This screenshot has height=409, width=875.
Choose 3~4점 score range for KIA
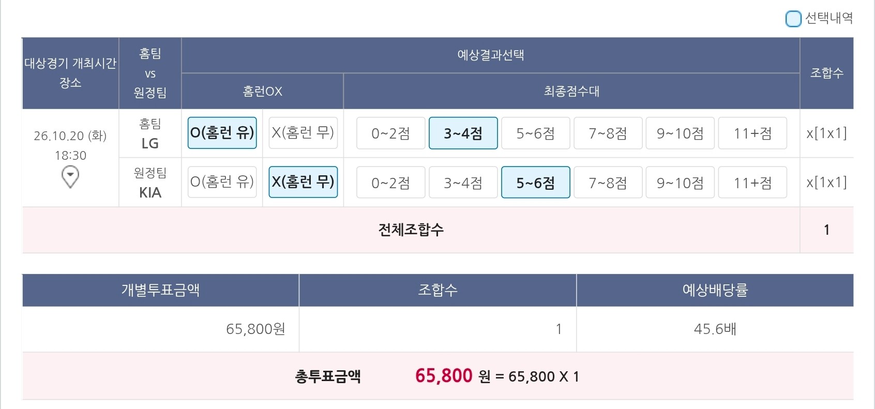click(x=463, y=182)
